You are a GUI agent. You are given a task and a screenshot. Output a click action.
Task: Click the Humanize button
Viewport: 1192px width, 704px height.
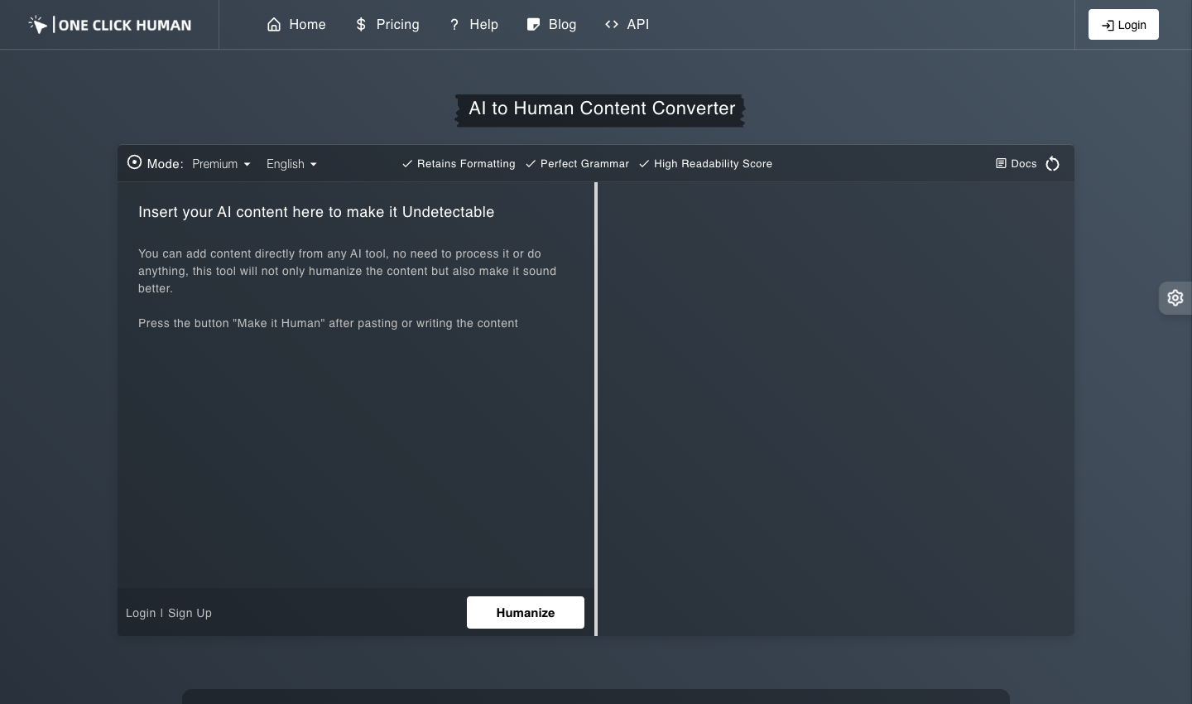(526, 613)
